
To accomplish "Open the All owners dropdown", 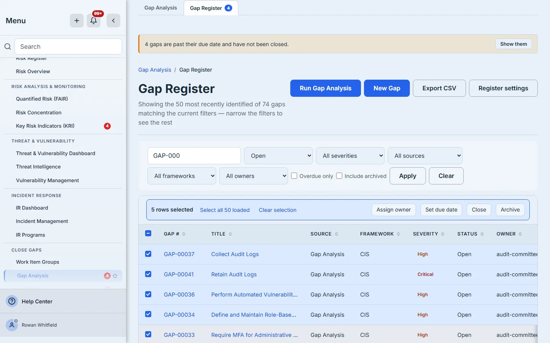I will click(x=254, y=176).
